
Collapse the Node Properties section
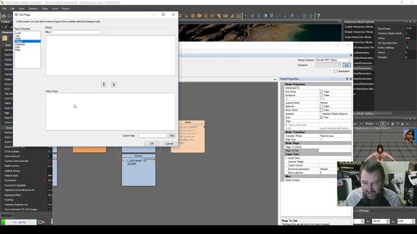click(283, 84)
